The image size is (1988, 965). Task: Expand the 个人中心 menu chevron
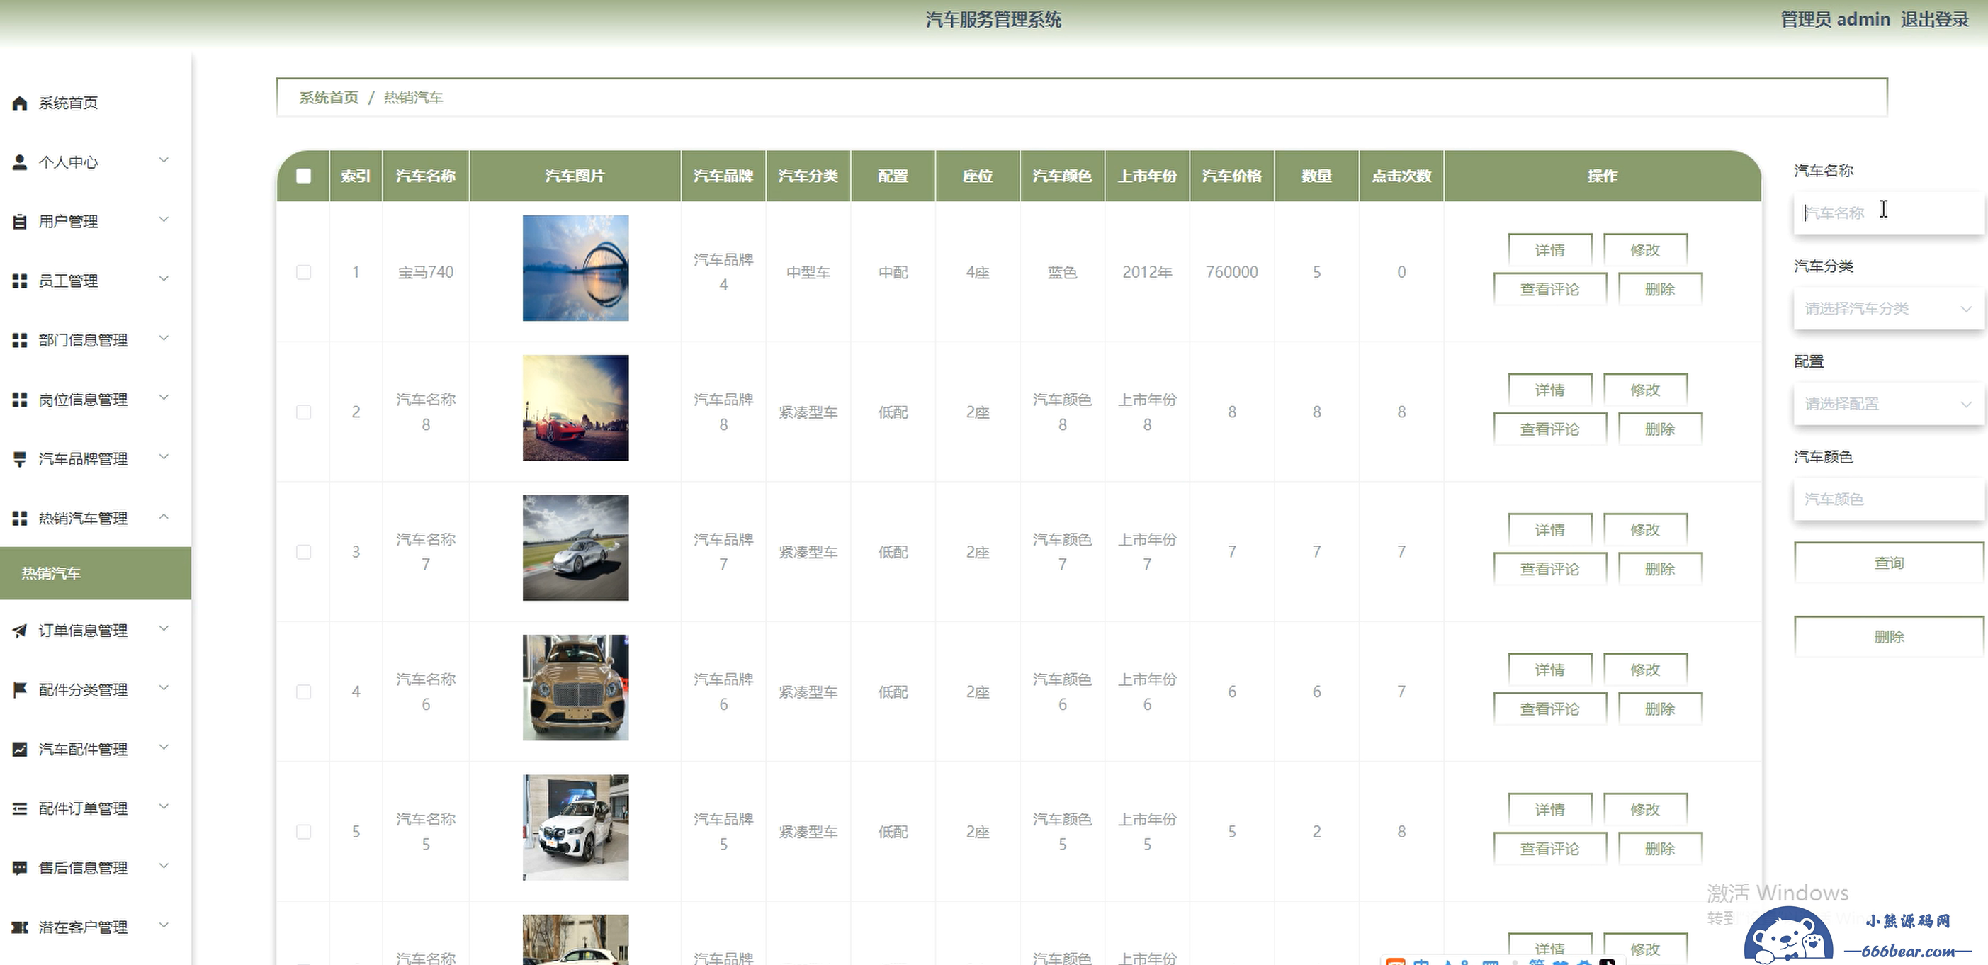(164, 161)
